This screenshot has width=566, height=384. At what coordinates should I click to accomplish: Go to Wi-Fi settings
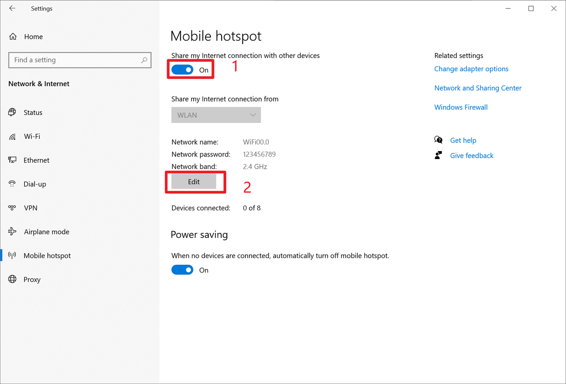pos(32,136)
